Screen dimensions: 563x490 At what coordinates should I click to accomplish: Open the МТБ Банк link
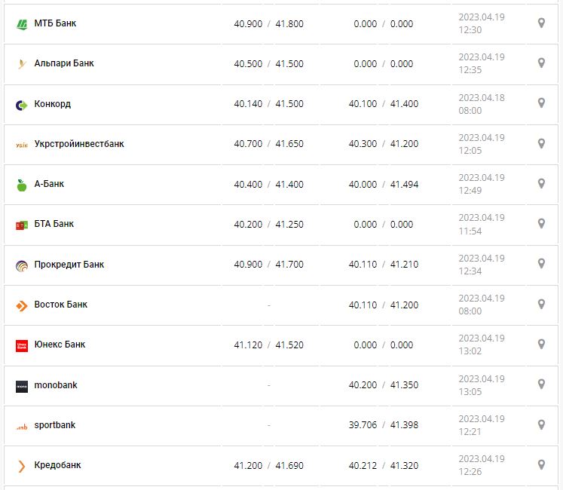(x=55, y=23)
